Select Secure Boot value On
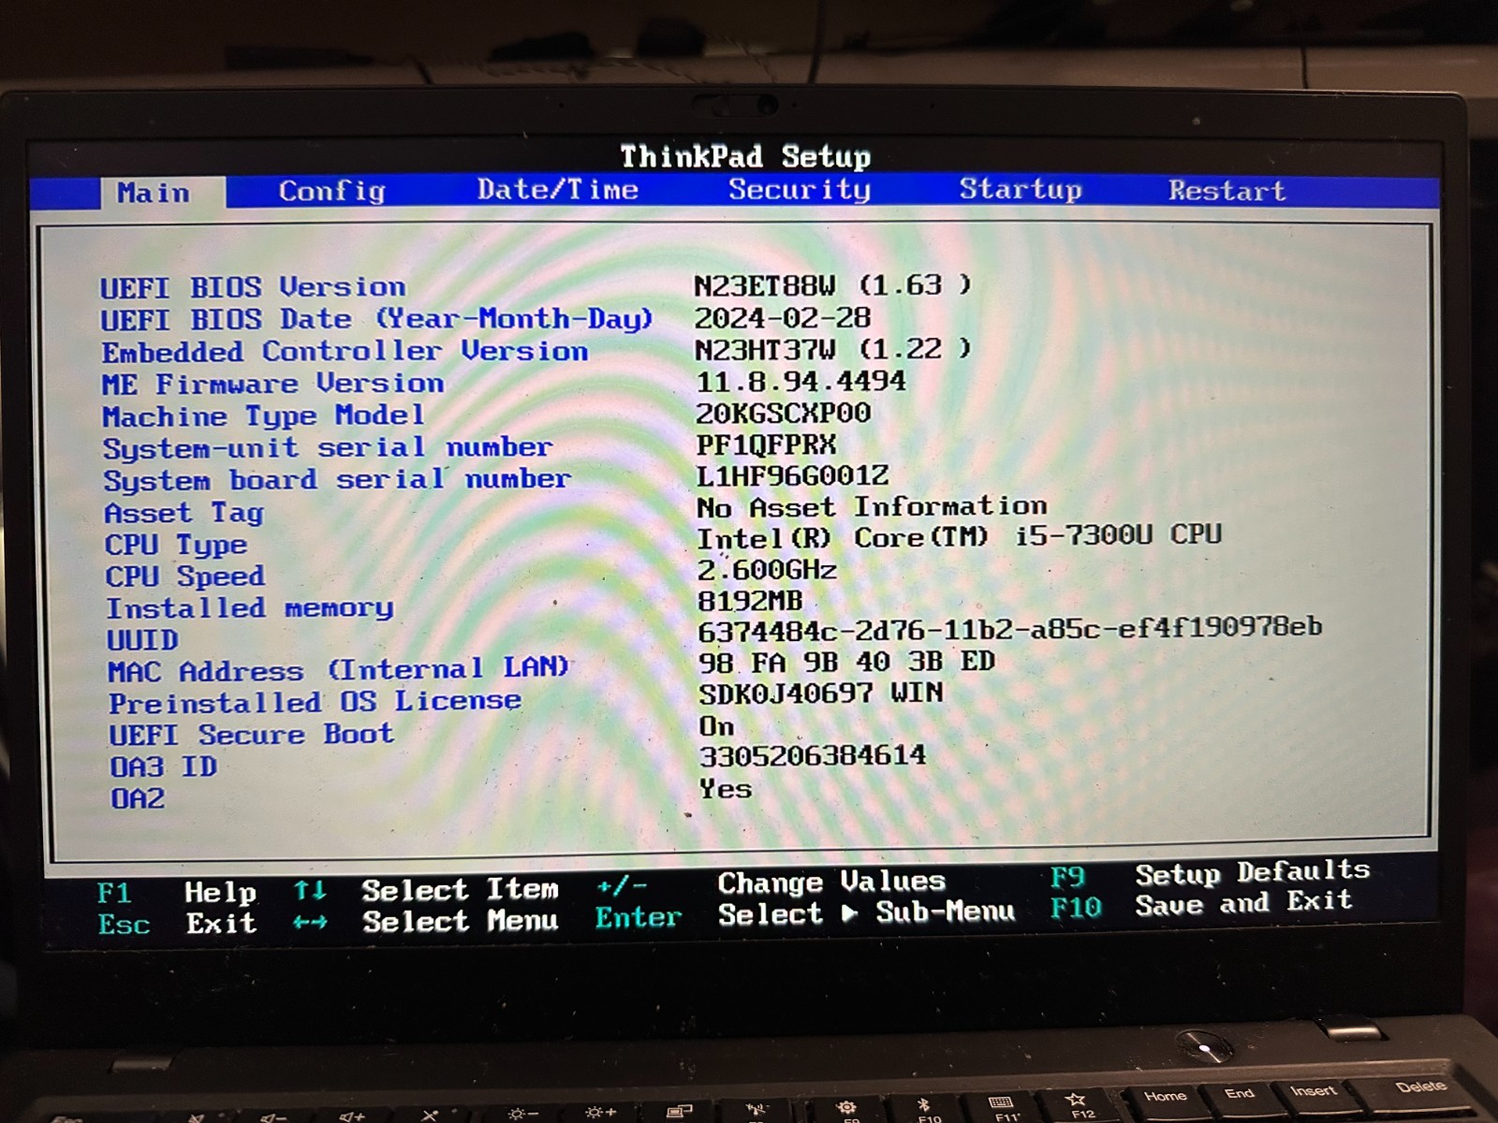The image size is (1498, 1123). (x=716, y=726)
